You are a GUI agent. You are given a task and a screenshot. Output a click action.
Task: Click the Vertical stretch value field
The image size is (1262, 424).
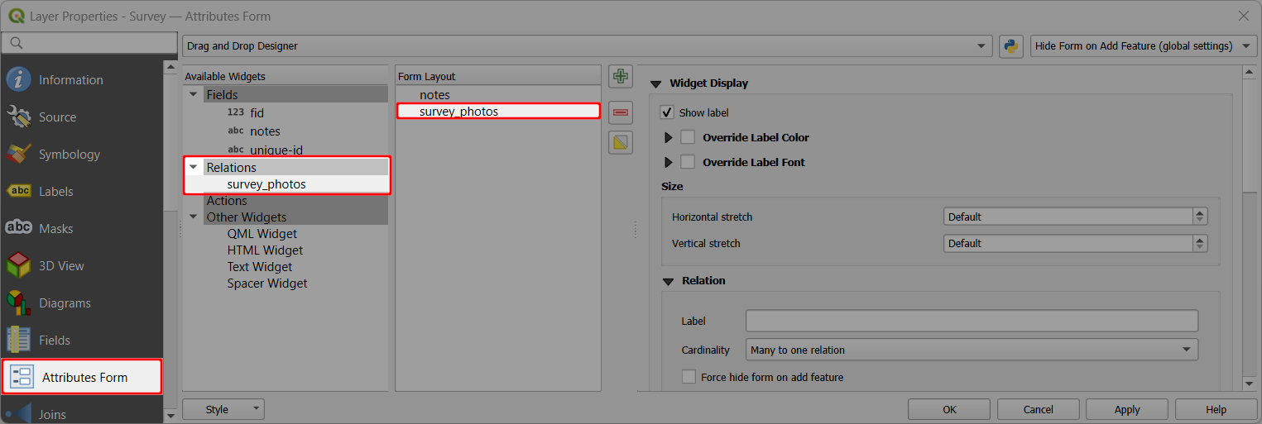click(x=1068, y=243)
